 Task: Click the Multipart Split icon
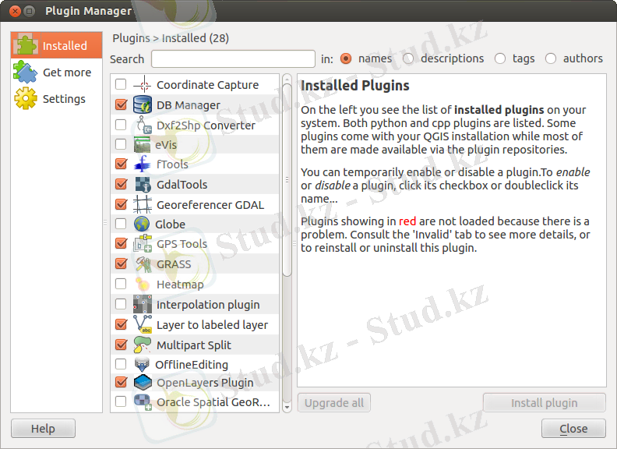[x=142, y=345]
